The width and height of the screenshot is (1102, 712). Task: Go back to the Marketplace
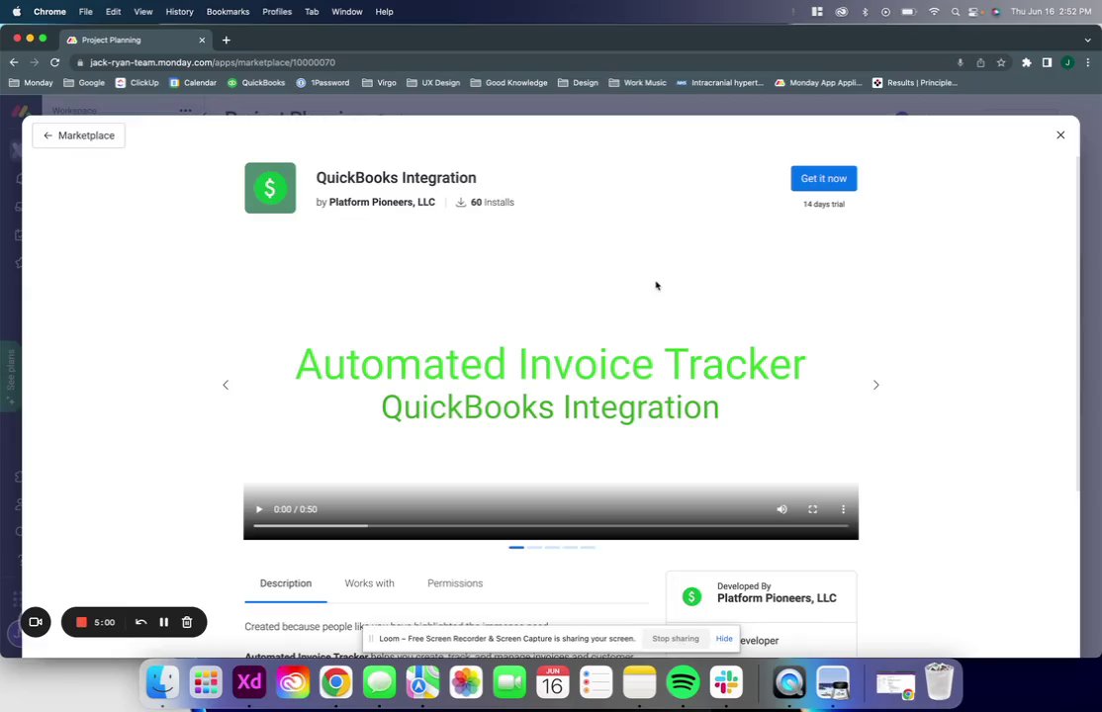point(79,135)
